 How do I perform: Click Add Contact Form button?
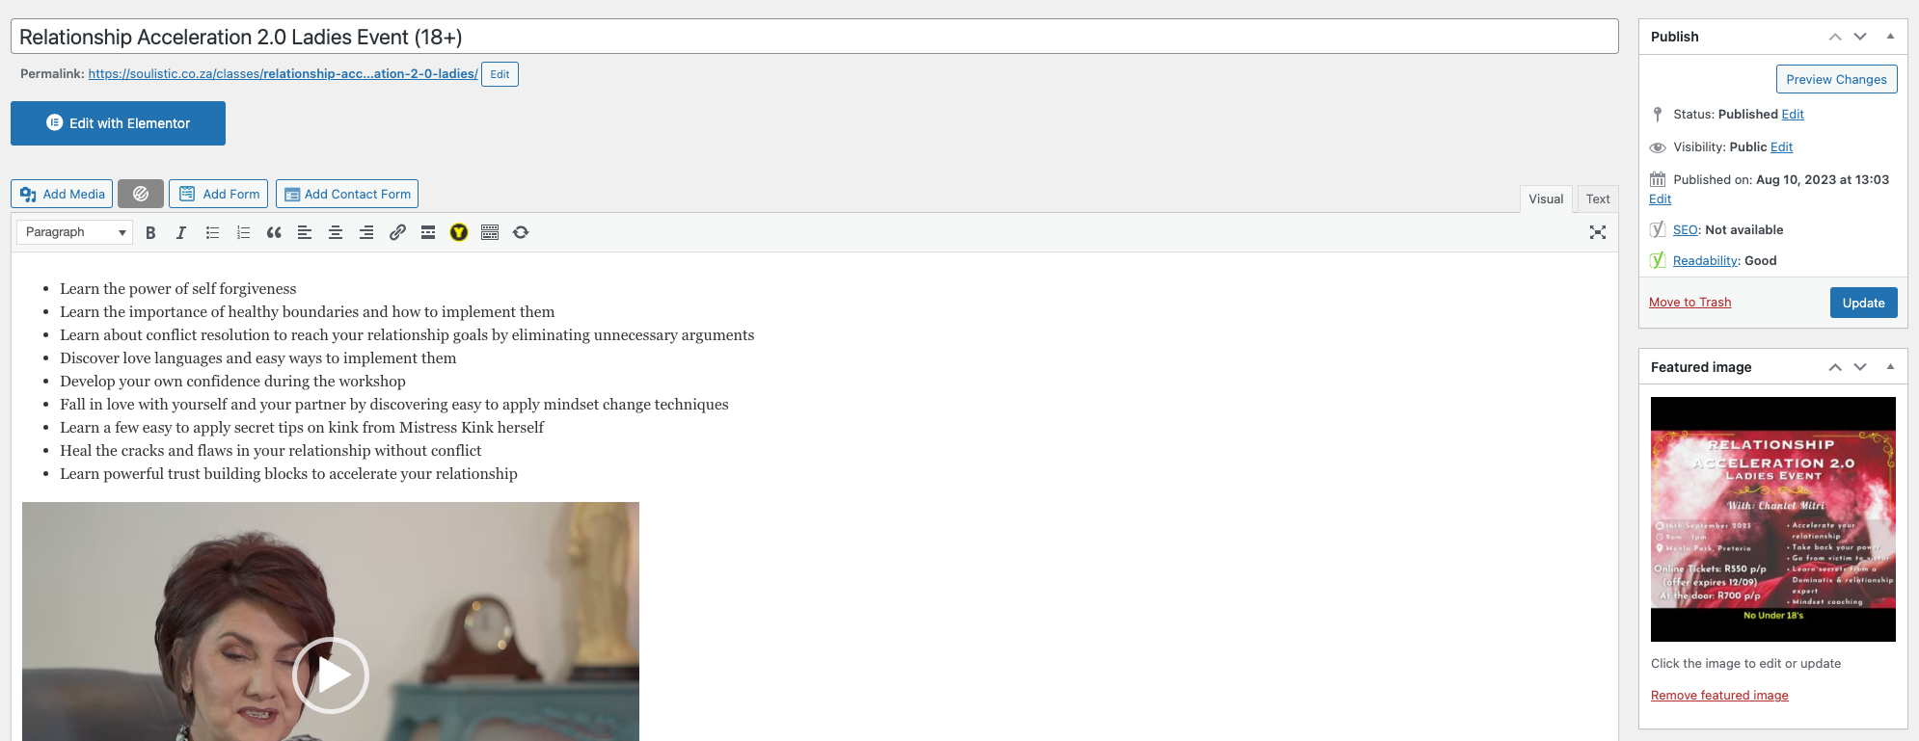tap(347, 194)
